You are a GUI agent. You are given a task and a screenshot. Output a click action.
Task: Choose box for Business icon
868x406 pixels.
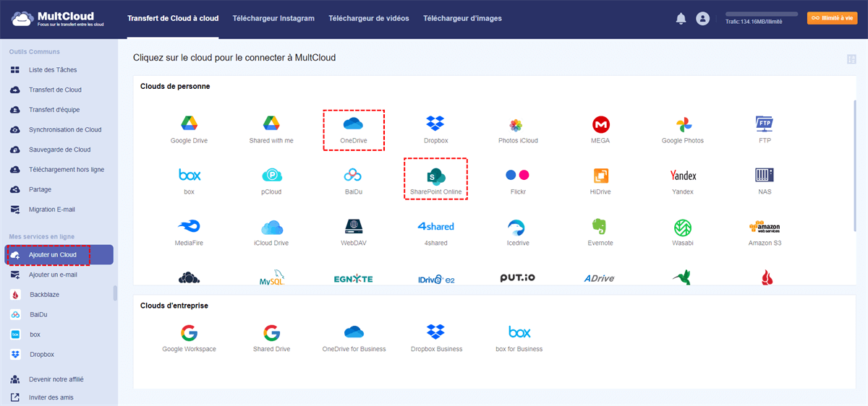(x=519, y=332)
